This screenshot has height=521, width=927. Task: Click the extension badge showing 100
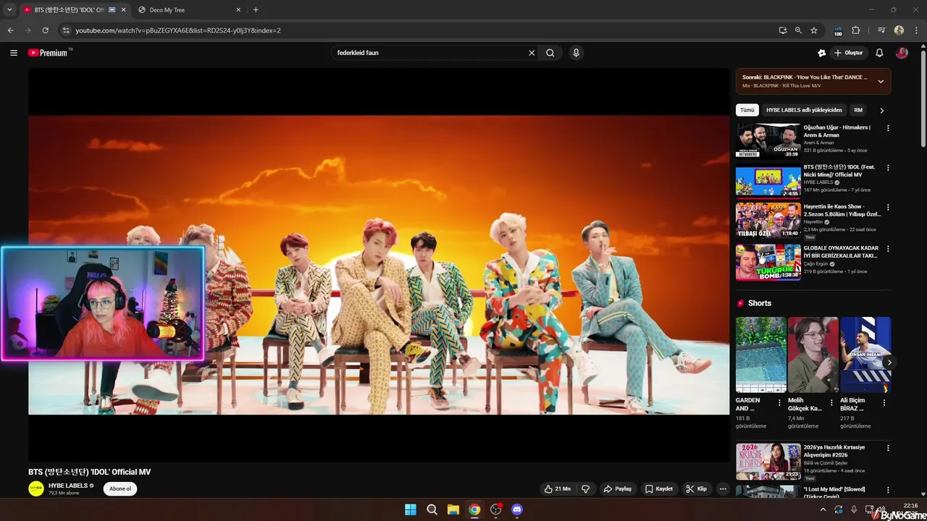[838, 31]
